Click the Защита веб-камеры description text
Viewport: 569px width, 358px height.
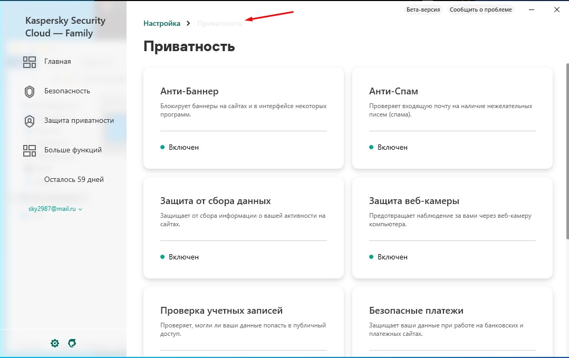[450, 220]
